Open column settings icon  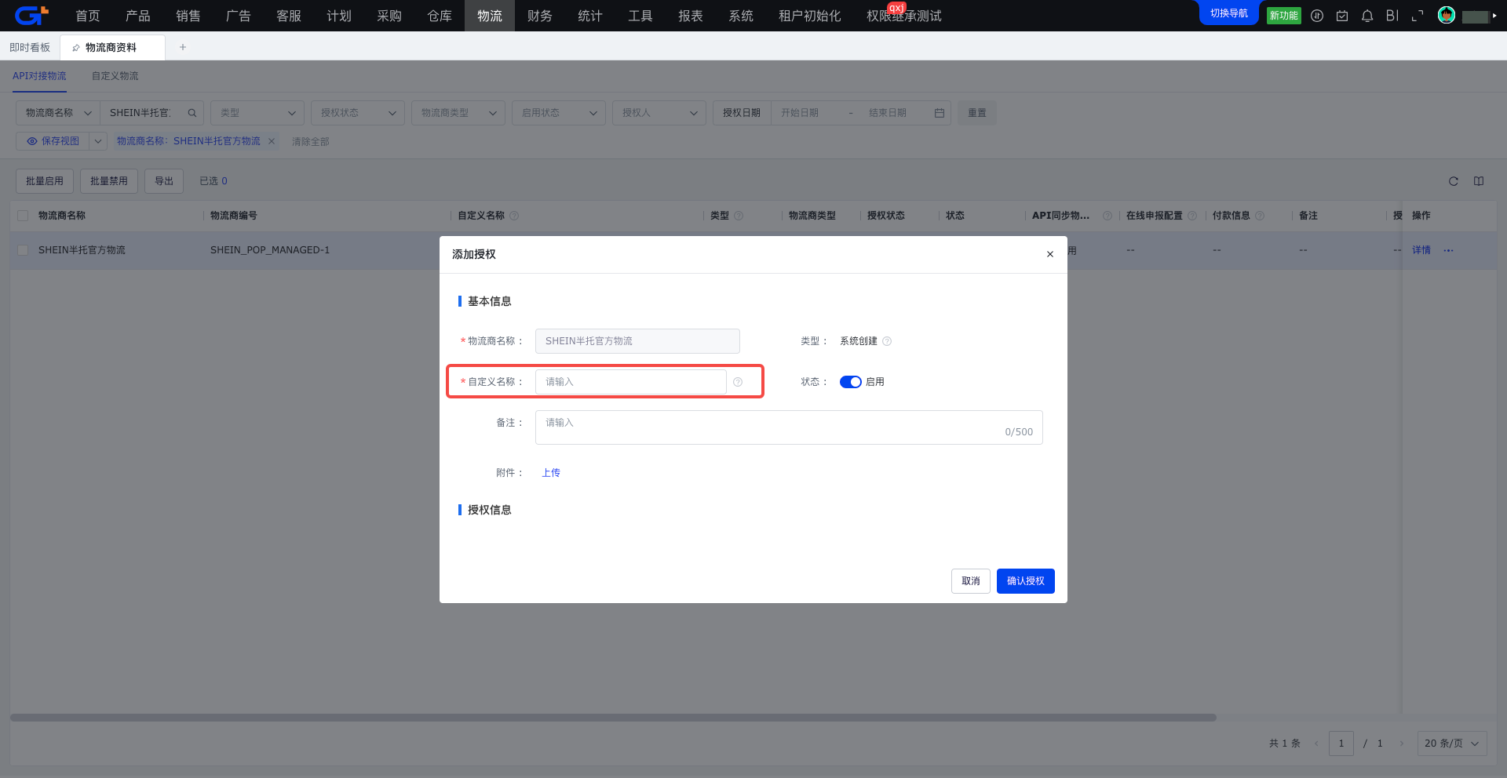pyautogui.click(x=1479, y=181)
